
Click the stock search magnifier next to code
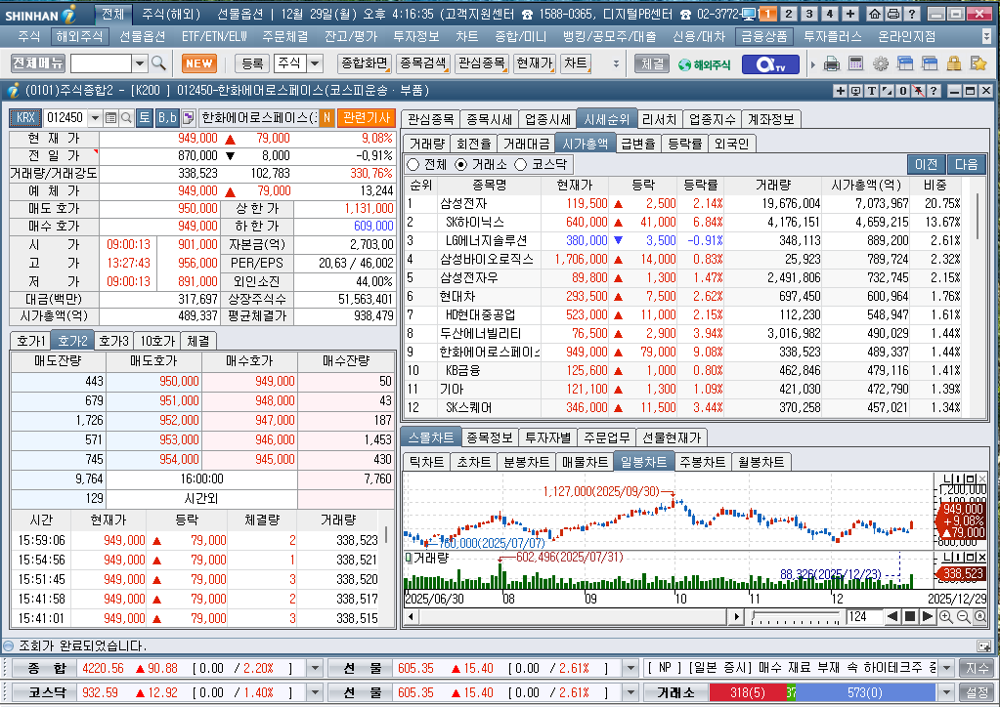126,118
